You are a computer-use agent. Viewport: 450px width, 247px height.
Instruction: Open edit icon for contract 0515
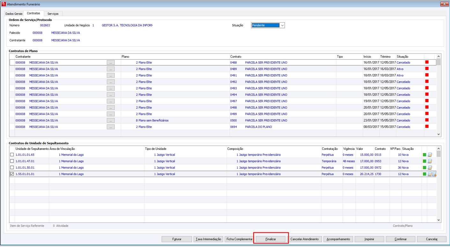point(430,155)
